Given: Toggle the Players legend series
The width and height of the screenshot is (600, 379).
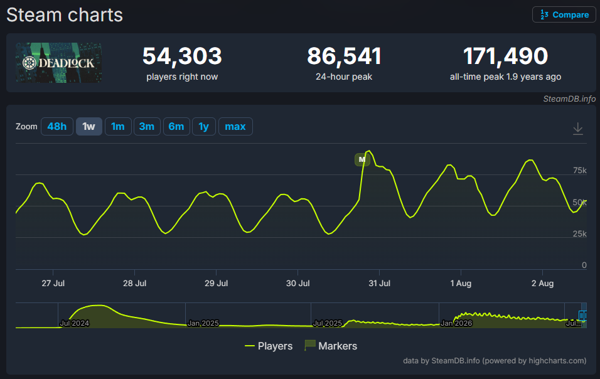Looking at the screenshot, I should (x=268, y=346).
